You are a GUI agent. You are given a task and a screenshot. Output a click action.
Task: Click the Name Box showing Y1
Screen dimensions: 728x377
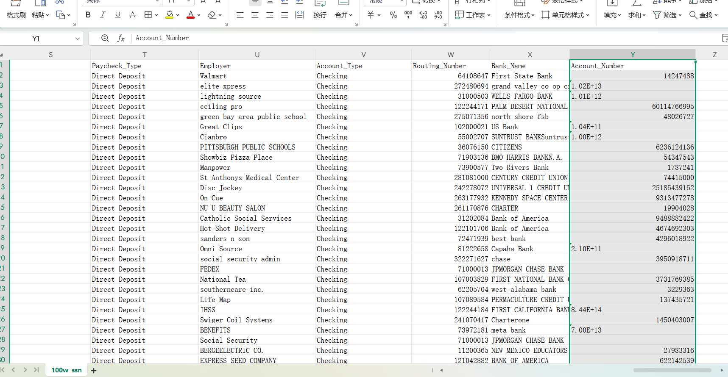click(x=36, y=39)
